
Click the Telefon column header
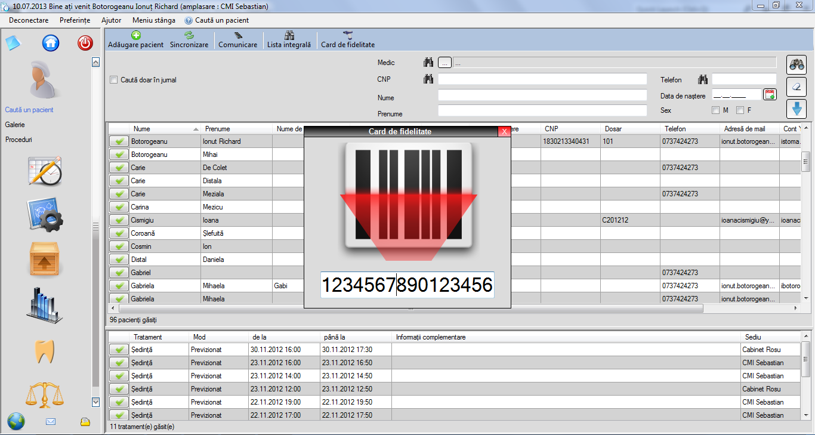[x=690, y=129]
